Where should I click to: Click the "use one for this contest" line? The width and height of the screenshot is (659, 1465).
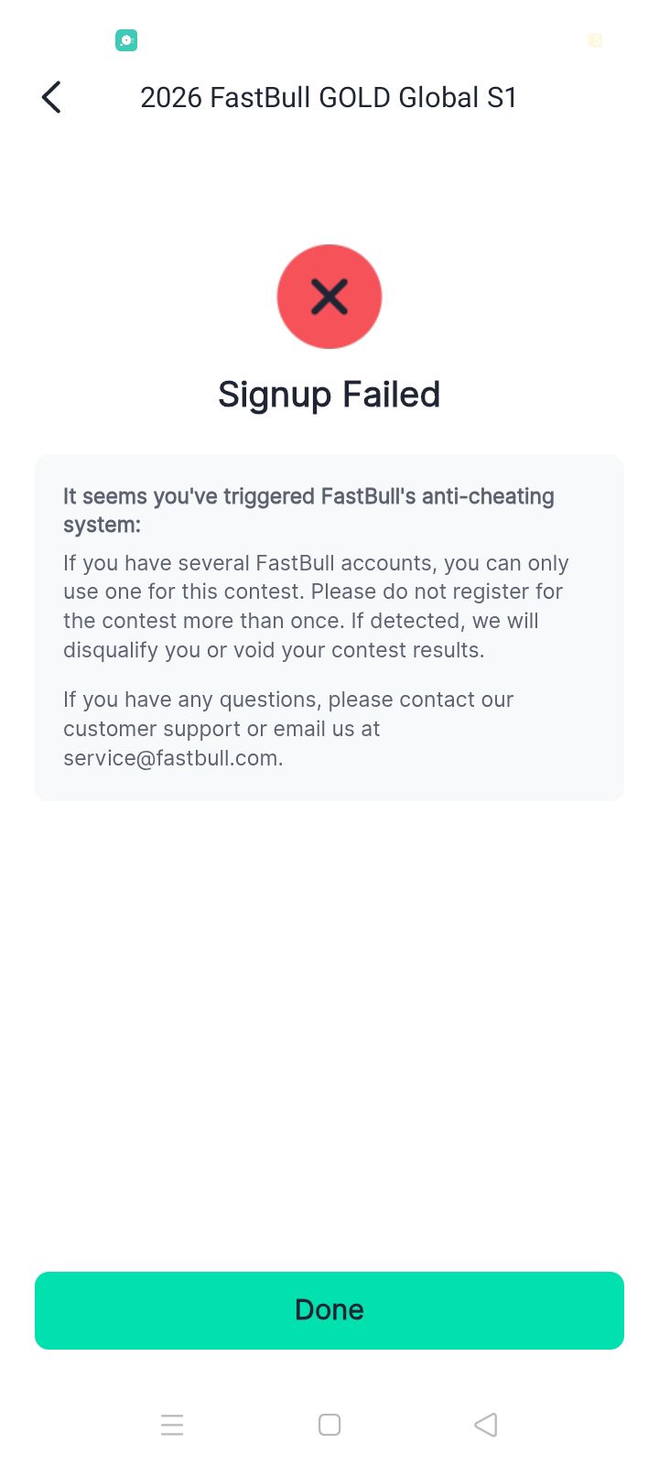[x=313, y=591]
